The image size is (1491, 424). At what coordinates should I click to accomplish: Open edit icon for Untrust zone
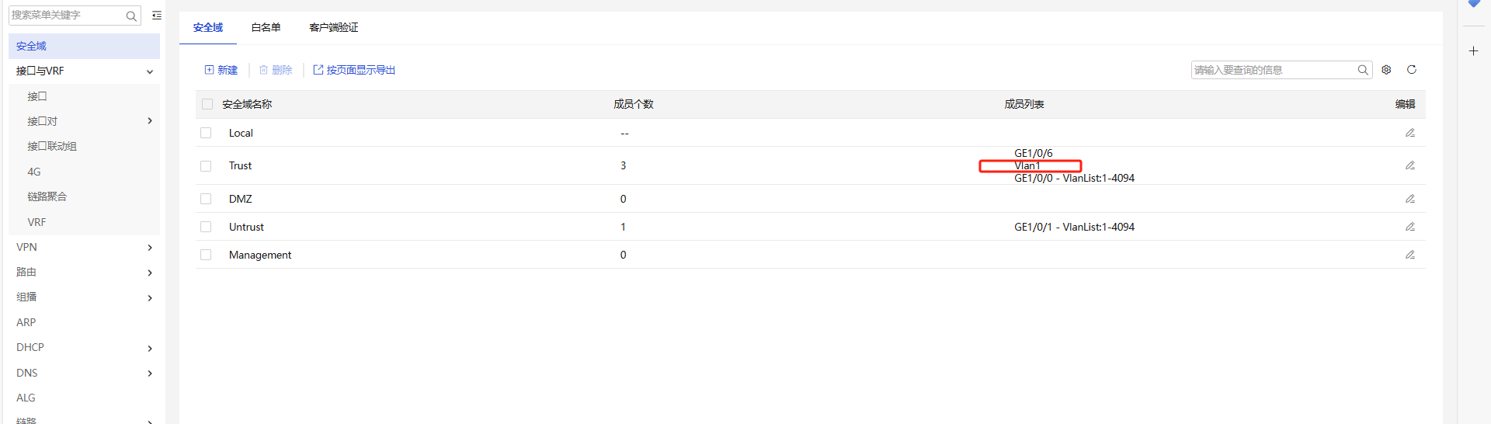click(x=1409, y=227)
